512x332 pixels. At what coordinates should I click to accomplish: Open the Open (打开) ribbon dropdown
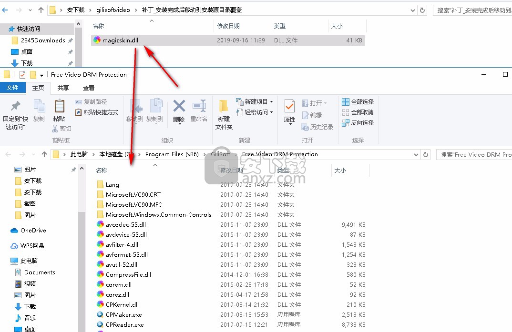pyautogui.click(x=314, y=103)
